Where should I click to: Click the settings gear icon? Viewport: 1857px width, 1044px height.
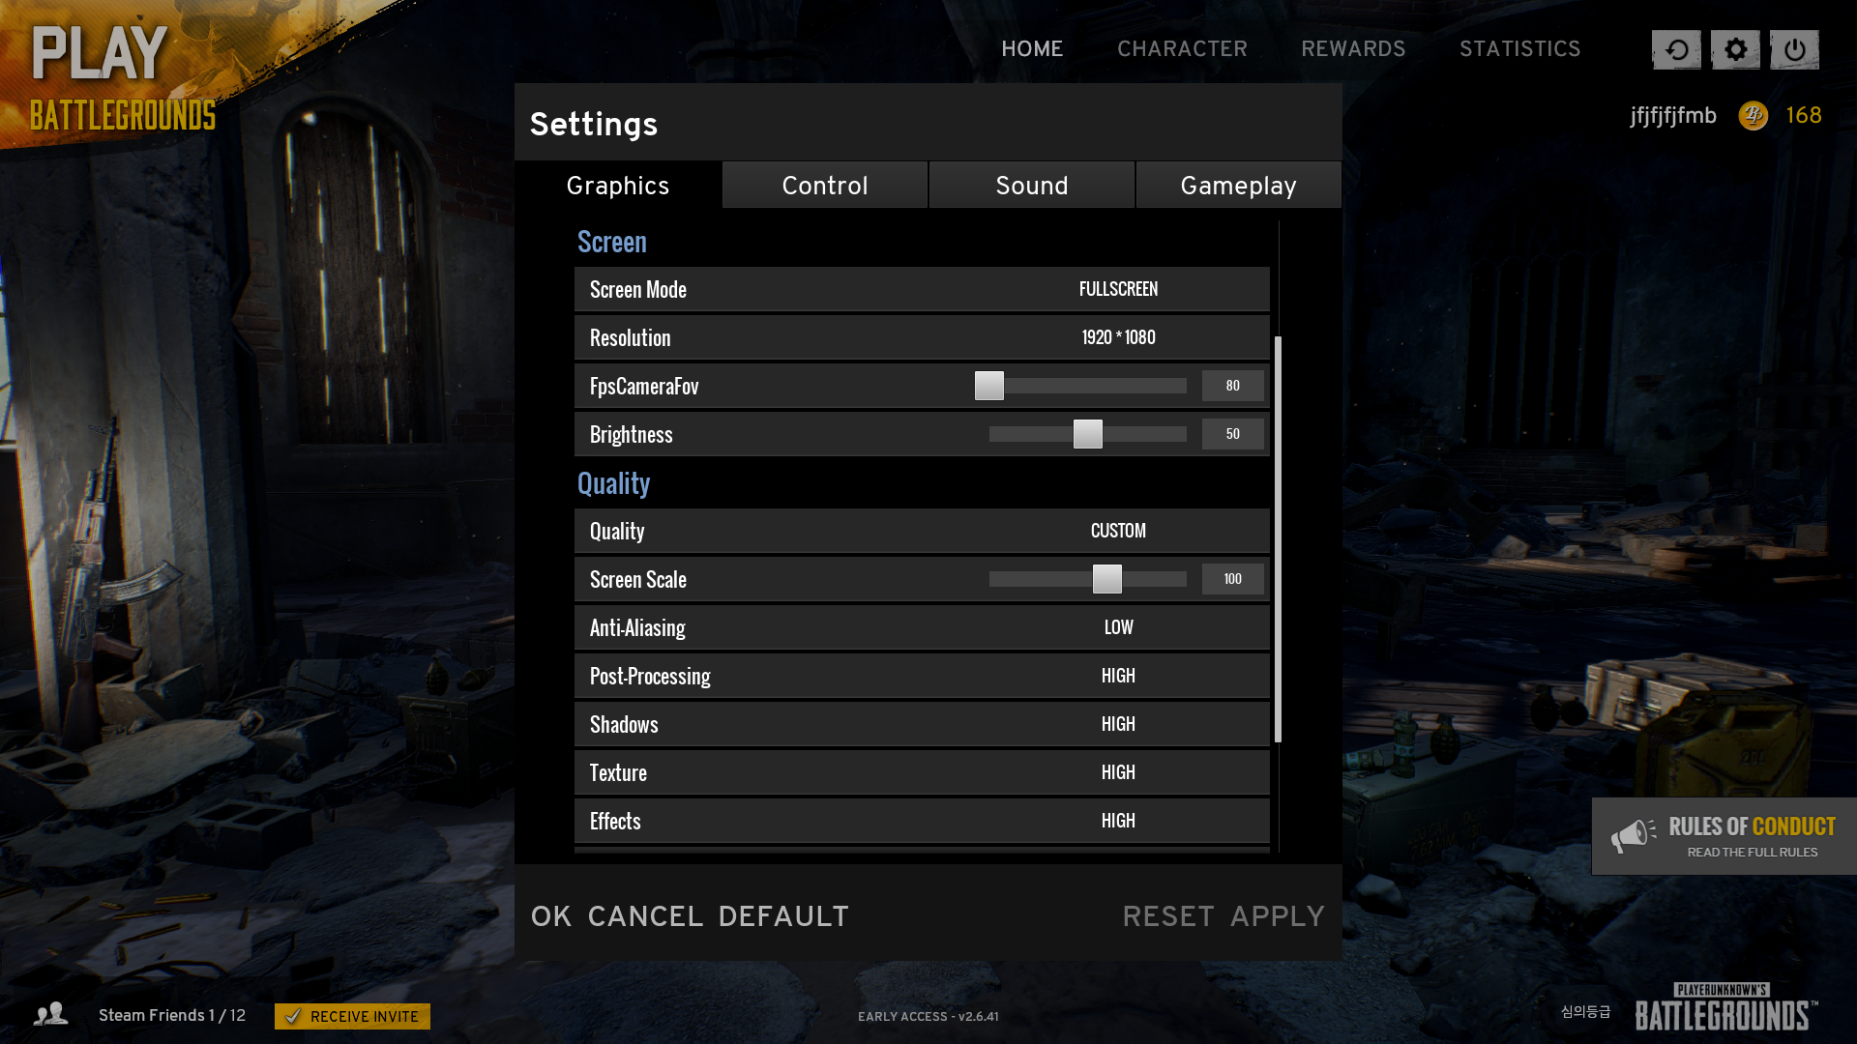point(1733,48)
